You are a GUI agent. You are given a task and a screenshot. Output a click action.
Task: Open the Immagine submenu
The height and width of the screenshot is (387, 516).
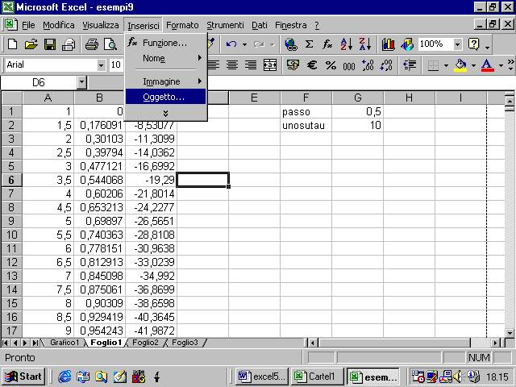point(165,81)
